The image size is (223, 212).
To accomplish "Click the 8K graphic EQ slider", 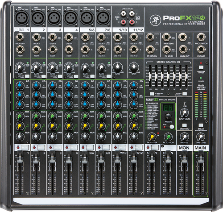I will pyautogui.click(x=186, y=76).
